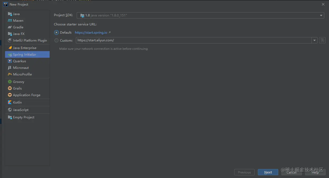Viewport: 329px width, 178px height.
Task: Click the JavaScript globe icon
Action: tap(10, 110)
